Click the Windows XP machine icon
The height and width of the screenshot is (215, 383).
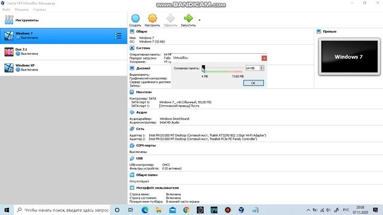[x=9, y=67]
